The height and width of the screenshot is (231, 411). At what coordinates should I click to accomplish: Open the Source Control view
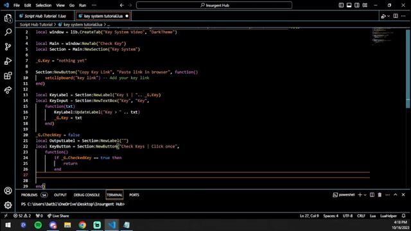8,47
